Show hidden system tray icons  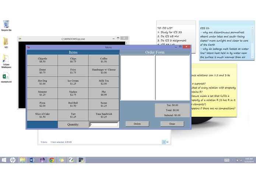[232, 160]
